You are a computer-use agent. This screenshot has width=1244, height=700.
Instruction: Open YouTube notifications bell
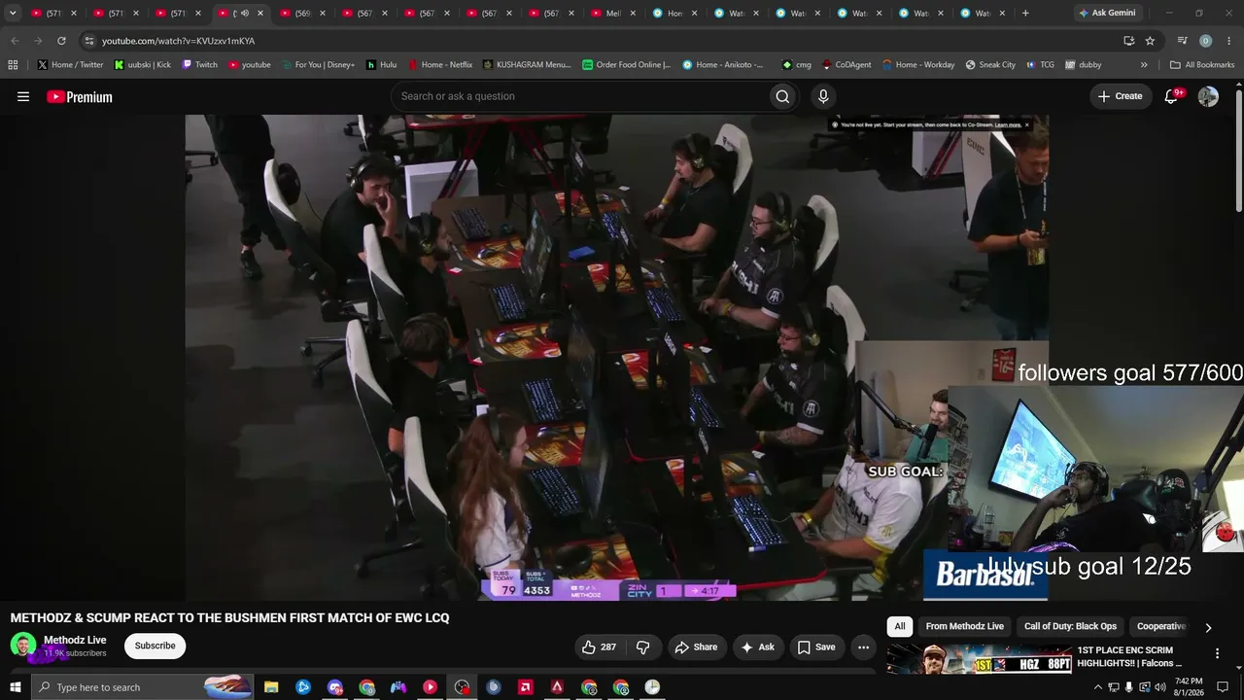tap(1172, 96)
